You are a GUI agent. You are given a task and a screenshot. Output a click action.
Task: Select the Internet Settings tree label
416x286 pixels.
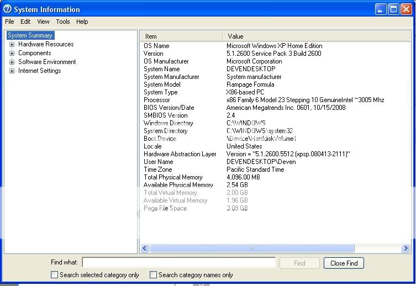(40, 71)
